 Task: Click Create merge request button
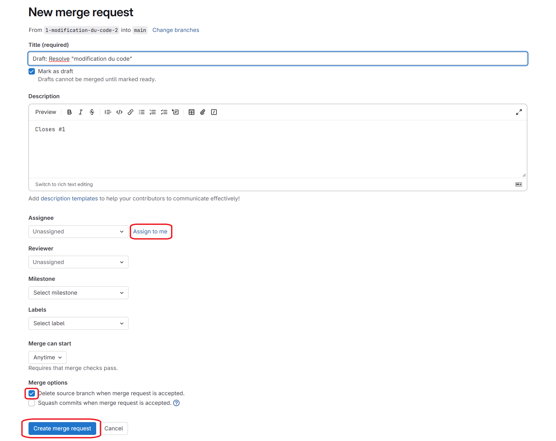click(62, 428)
